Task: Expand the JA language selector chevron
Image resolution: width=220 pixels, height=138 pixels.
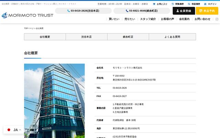Action: point(20,130)
